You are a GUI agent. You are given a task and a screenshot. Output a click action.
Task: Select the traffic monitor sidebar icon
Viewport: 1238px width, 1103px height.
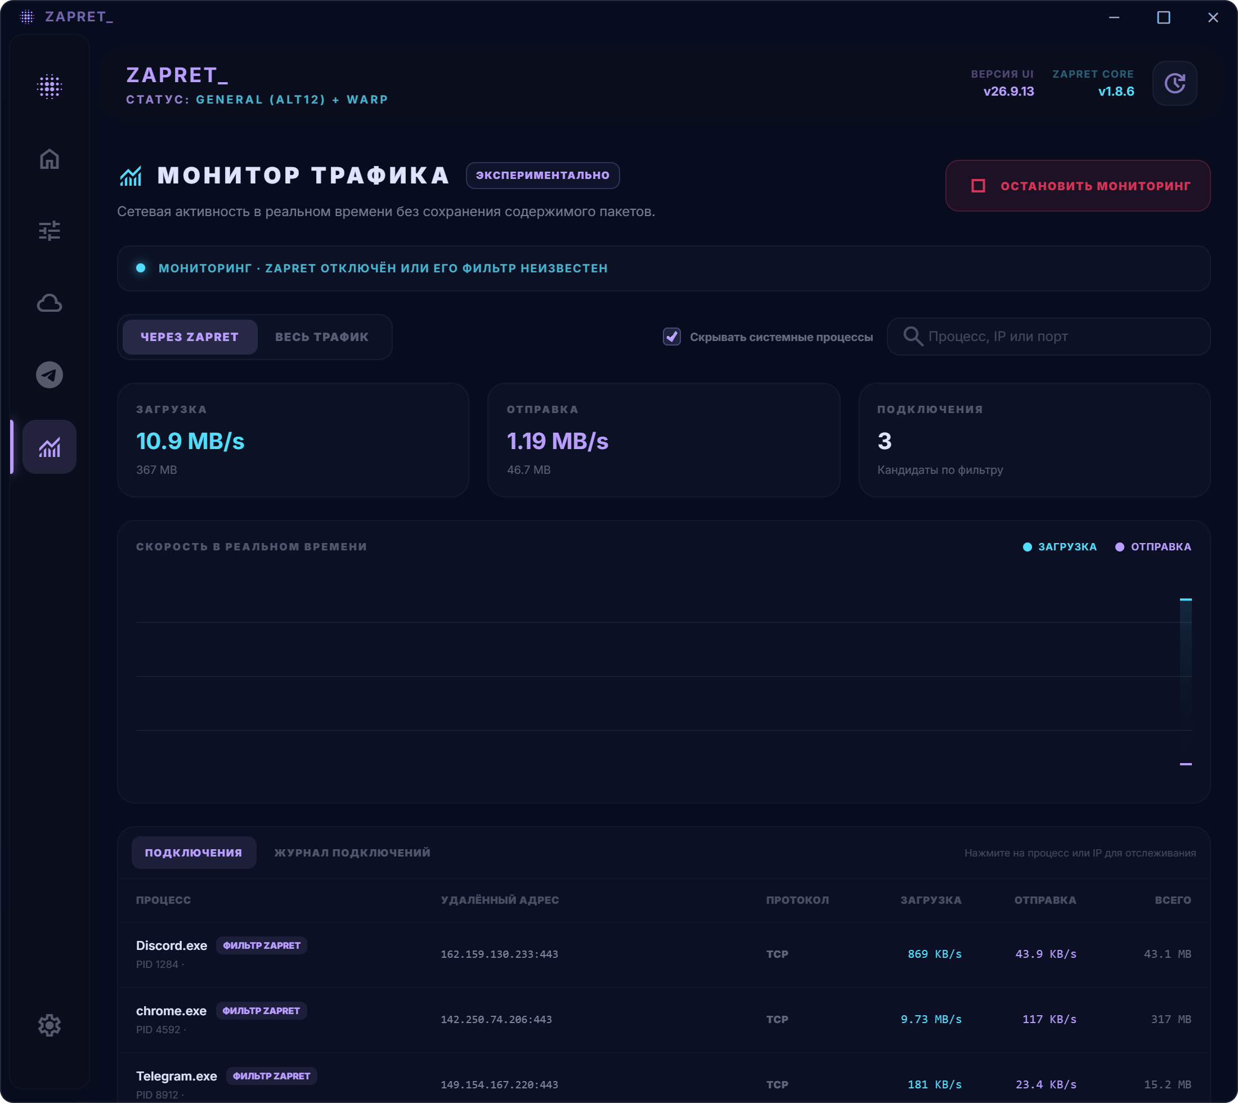(x=49, y=447)
